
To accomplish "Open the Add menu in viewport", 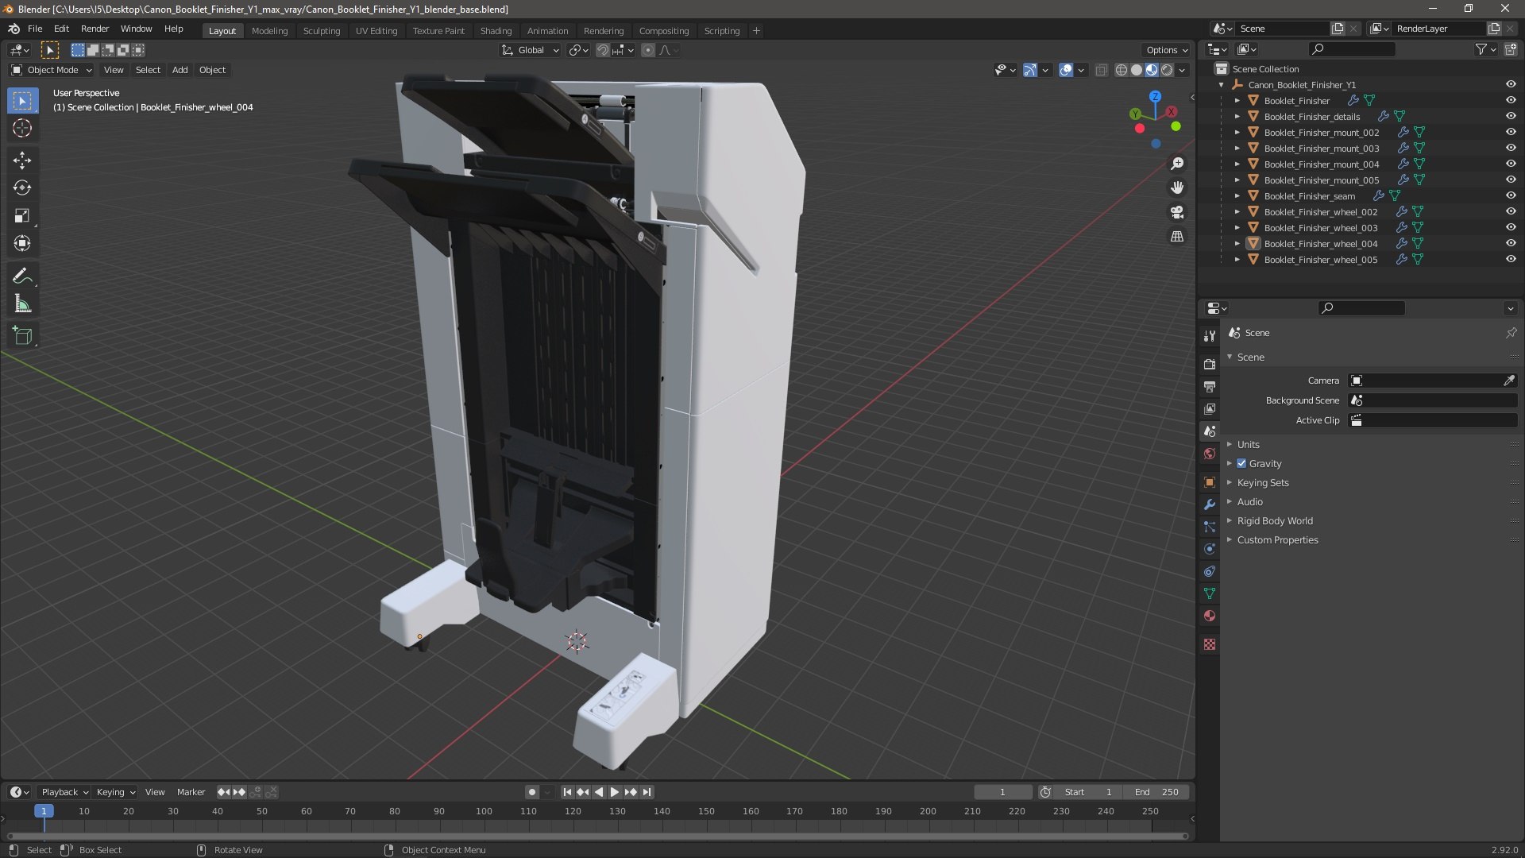I will tap(180, 70).
